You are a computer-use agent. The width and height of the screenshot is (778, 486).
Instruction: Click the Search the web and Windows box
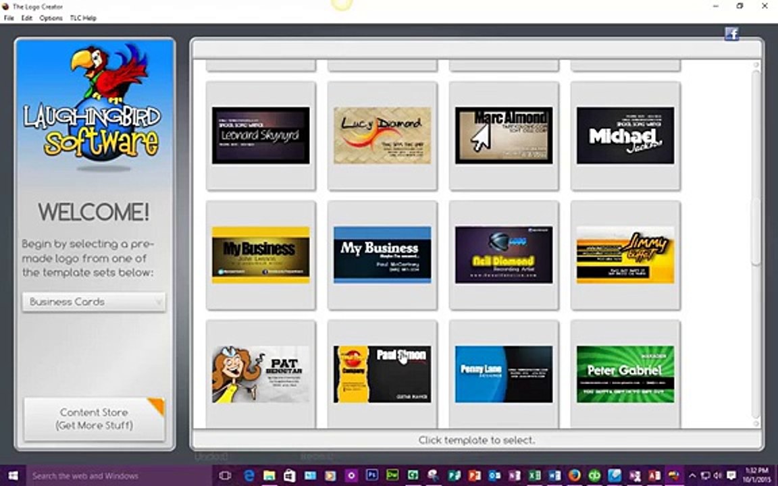pyautogui.click(x=119, y=476)
